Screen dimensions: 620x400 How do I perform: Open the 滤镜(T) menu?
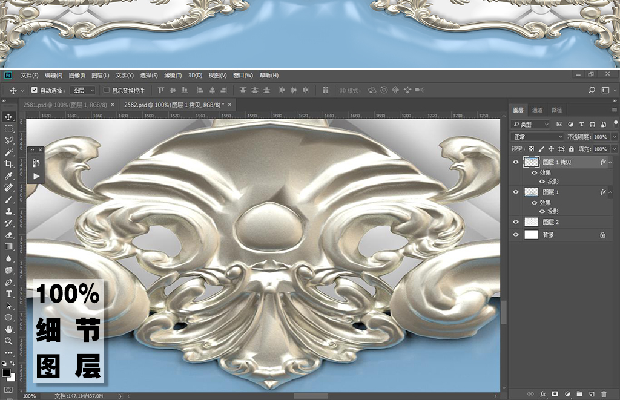pos(173,76)
